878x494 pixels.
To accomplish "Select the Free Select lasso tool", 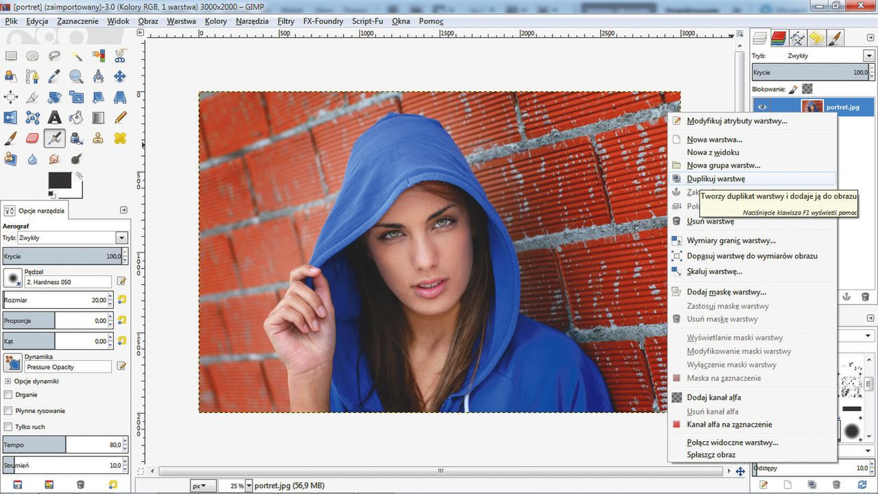I will pos(54,56).
